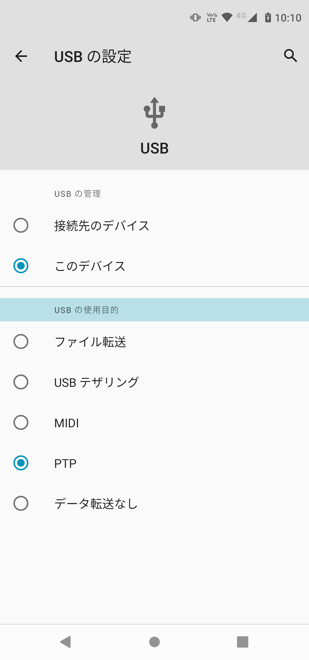The width and height of the screenshot is (309, 660).
Task: Enable the USB テザリング radio option
Action: click(x=21, y=382)
